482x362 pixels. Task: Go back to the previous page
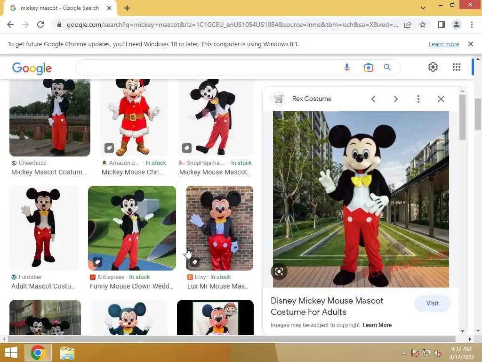[10, 25]
